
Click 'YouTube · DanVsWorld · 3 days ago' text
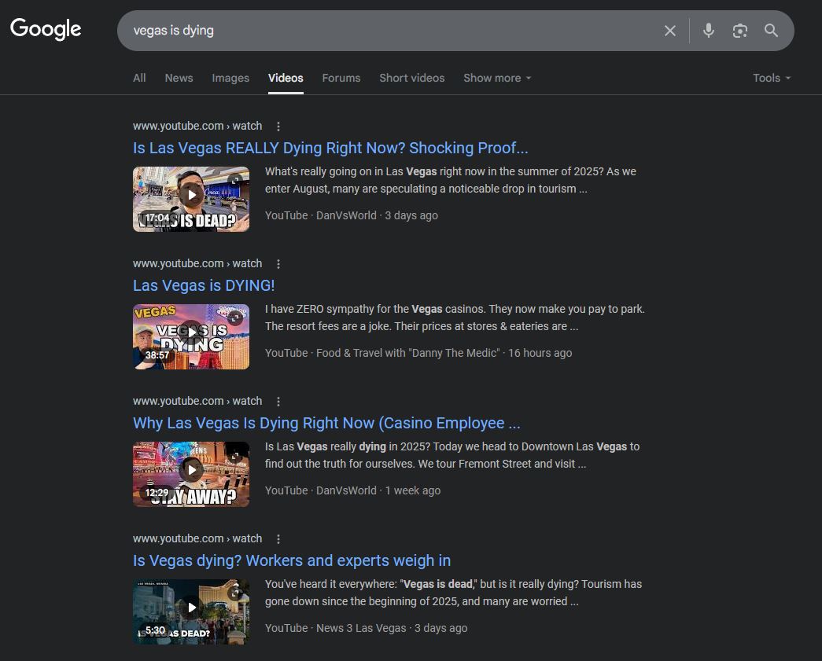(x=352, y=215)
